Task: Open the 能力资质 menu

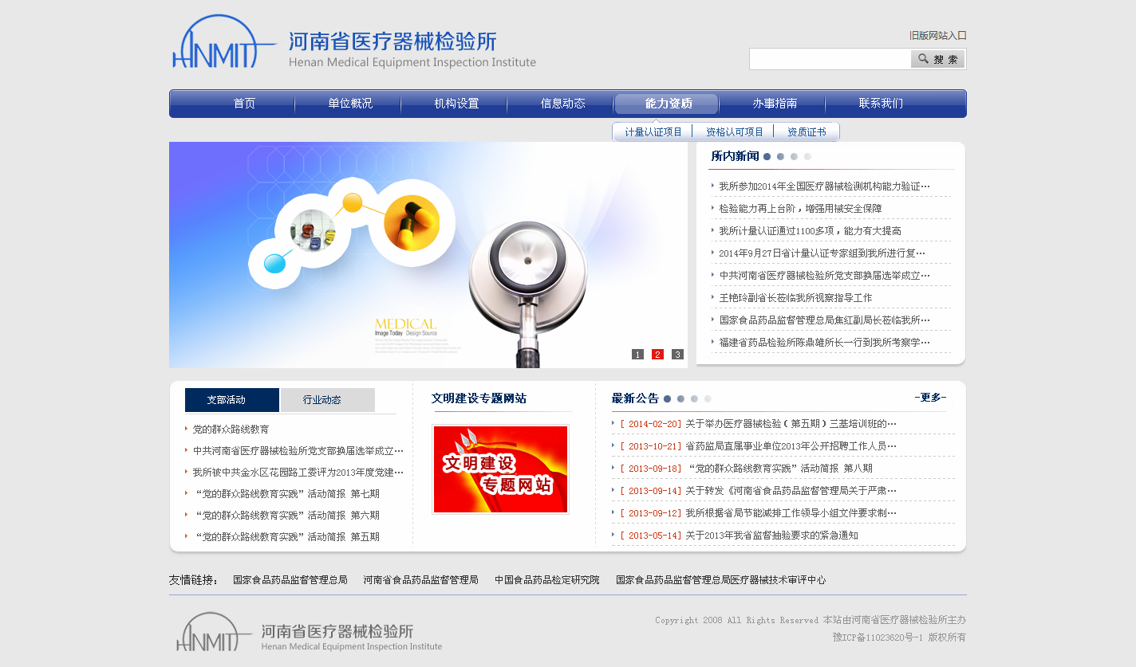Action: (668, 104)
